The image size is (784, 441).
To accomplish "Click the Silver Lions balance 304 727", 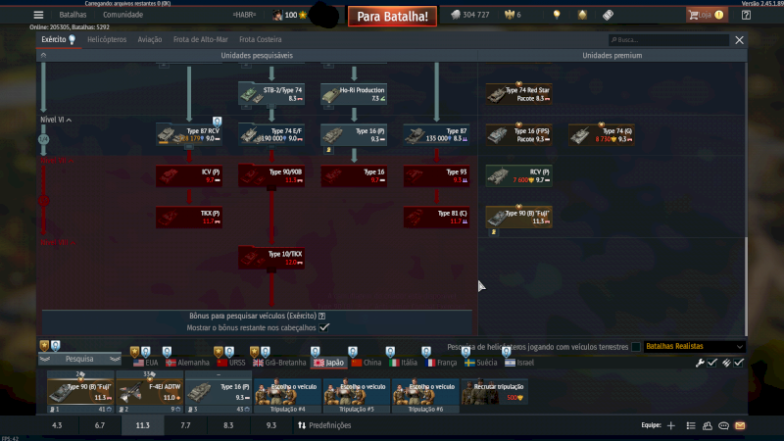I will pyautogui.click(x=470, y=15).
